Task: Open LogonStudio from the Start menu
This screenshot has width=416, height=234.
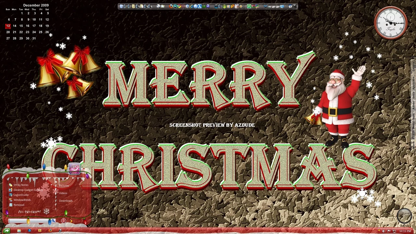Action: click(21, 195)
